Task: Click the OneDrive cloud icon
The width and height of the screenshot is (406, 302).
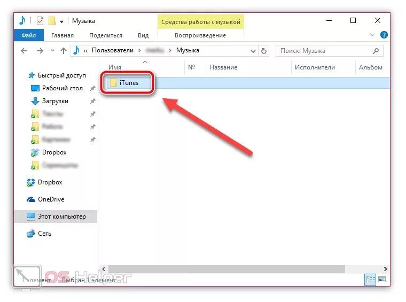Action: pos(31,199)
